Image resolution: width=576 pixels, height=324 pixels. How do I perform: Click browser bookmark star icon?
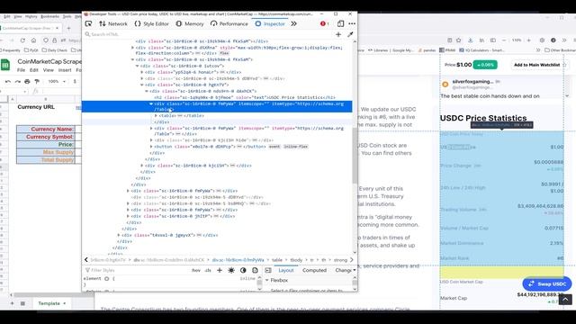point(458,40)
